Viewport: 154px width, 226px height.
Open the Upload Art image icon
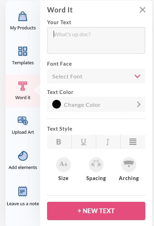23,121
